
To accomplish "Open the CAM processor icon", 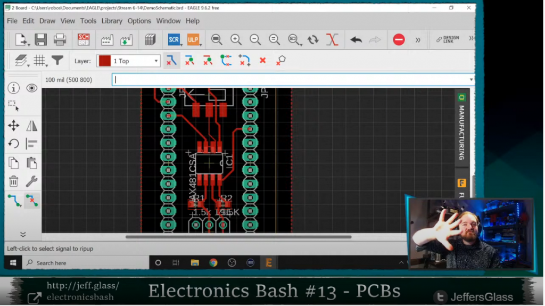I will [107, 39].
